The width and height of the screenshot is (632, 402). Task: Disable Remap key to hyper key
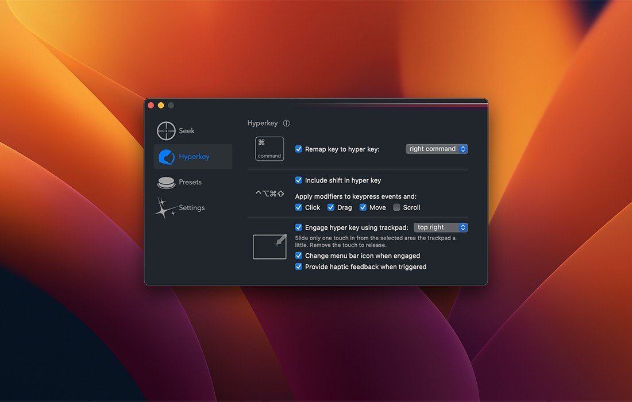click(x=299, y=149)
